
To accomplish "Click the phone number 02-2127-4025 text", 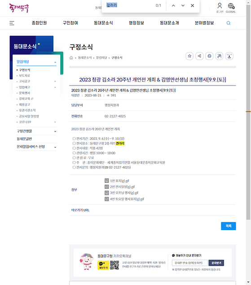I will (x=115, y=116).
